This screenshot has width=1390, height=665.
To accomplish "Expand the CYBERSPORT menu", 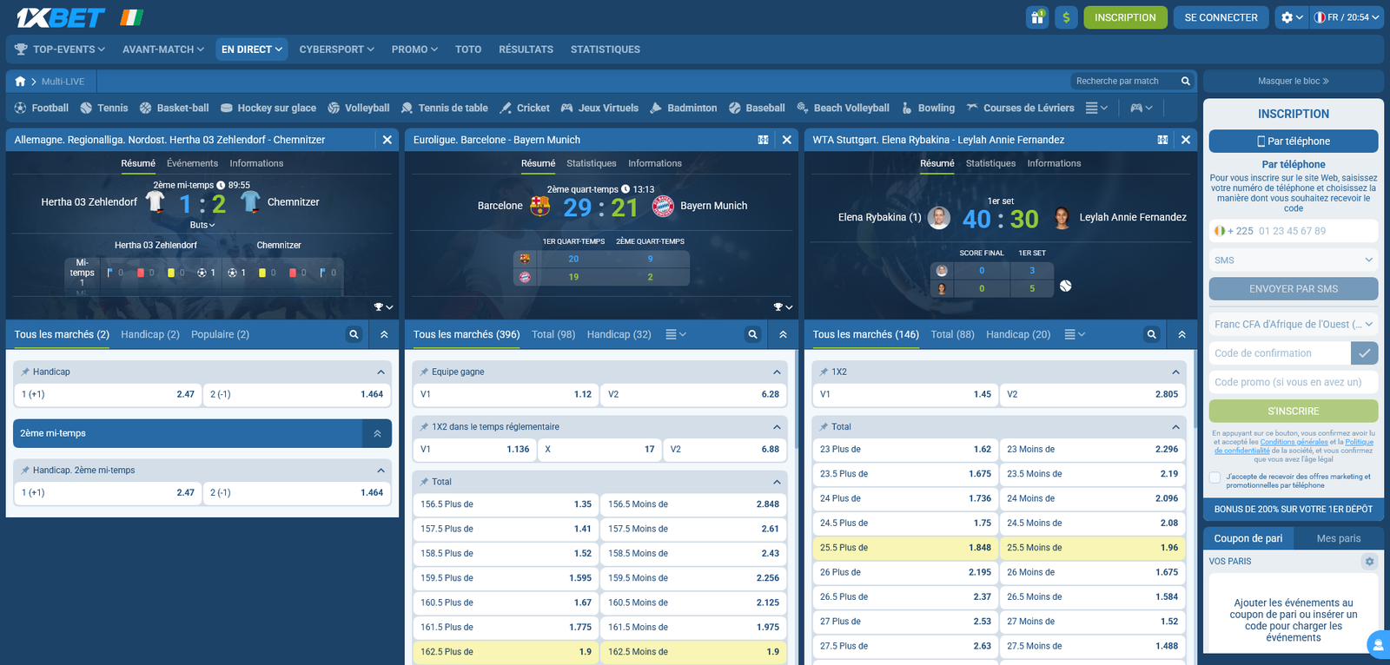I will click(337, 49).
